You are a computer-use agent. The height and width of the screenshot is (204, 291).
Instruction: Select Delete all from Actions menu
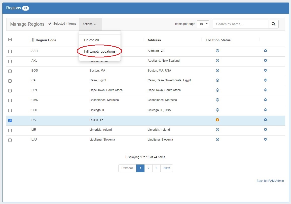click(91, 40)
